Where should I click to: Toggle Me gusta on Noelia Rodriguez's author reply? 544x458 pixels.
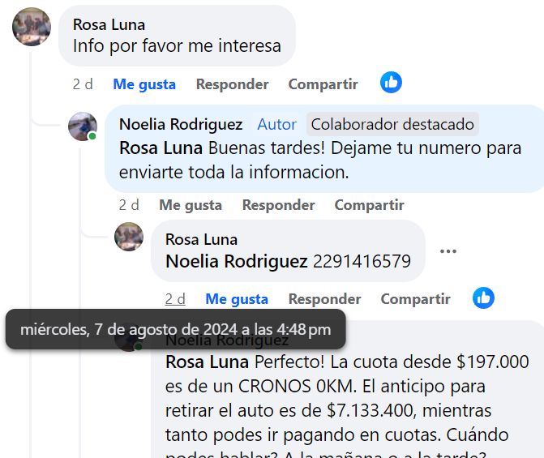coord(191,205)
